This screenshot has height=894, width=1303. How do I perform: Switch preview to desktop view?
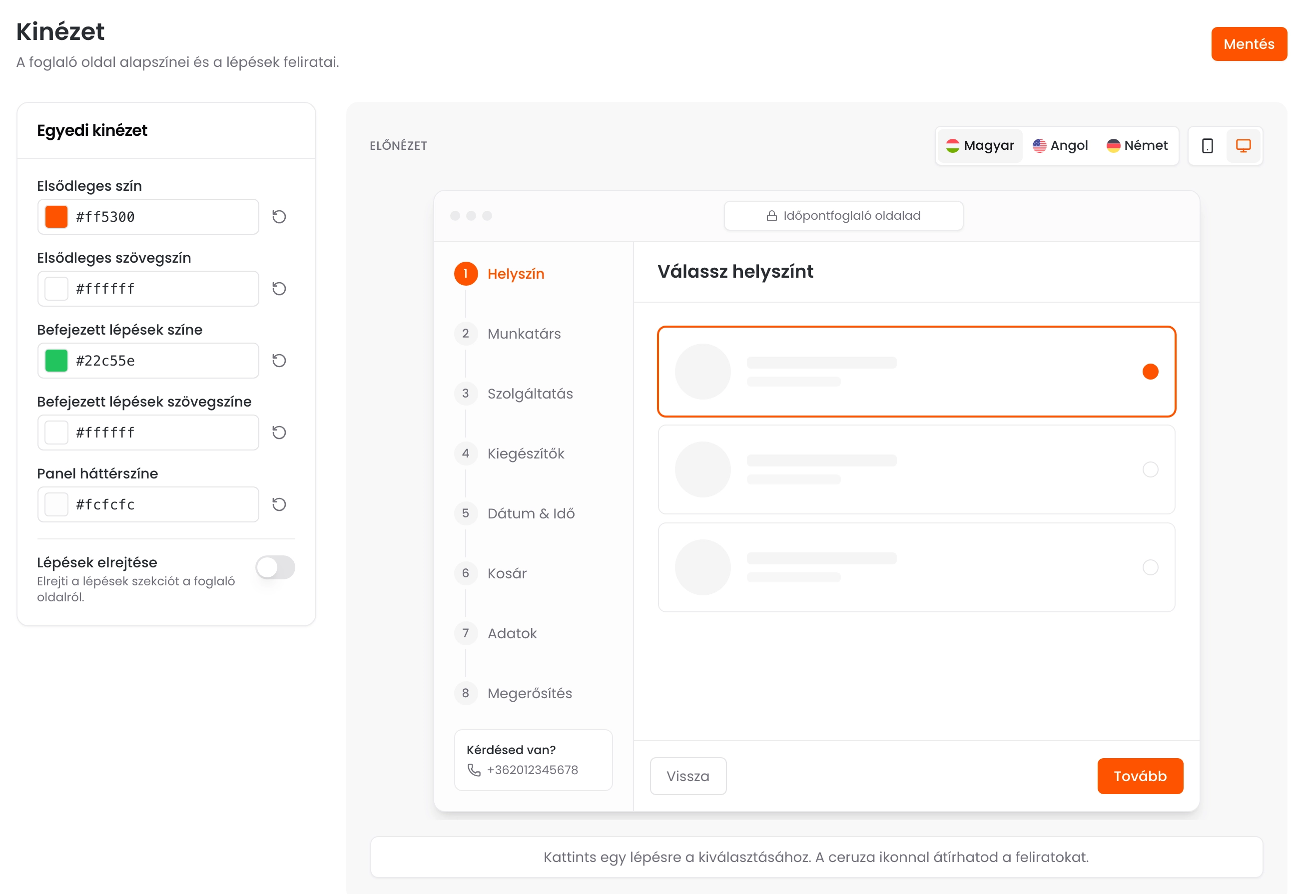point(1244,146)
